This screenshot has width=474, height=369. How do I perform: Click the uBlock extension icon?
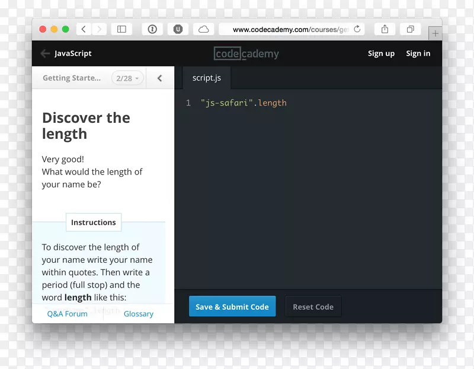(x=178, y=29)
